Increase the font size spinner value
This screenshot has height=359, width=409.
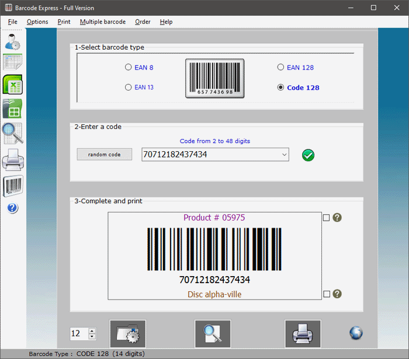(x=92, y=331)
